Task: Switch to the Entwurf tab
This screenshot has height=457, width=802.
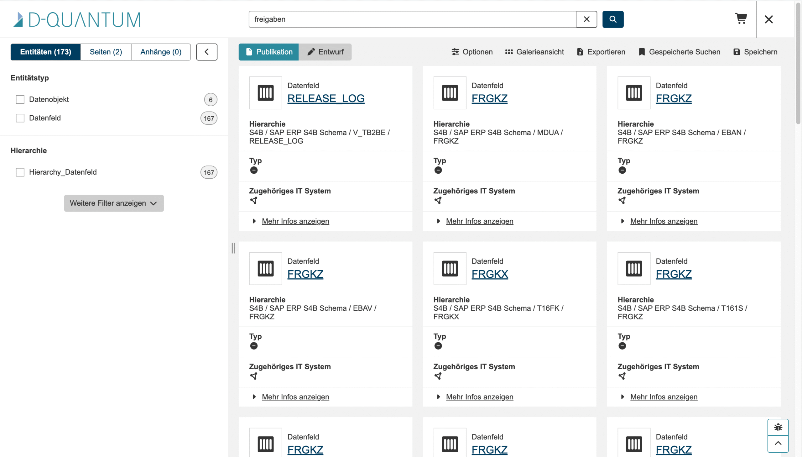Action: coord(325,52)
